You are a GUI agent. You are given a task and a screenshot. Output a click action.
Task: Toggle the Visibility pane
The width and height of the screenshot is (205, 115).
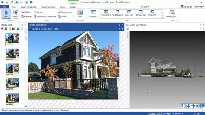click(25, 12)
